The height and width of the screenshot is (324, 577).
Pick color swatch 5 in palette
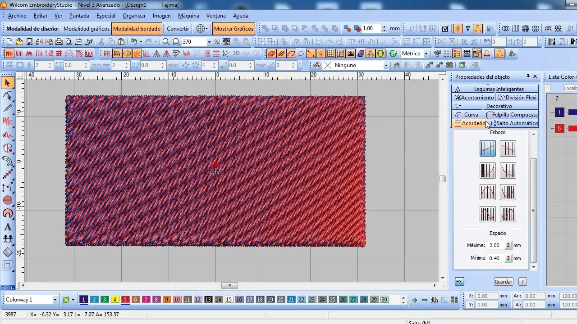click(125, 300)
